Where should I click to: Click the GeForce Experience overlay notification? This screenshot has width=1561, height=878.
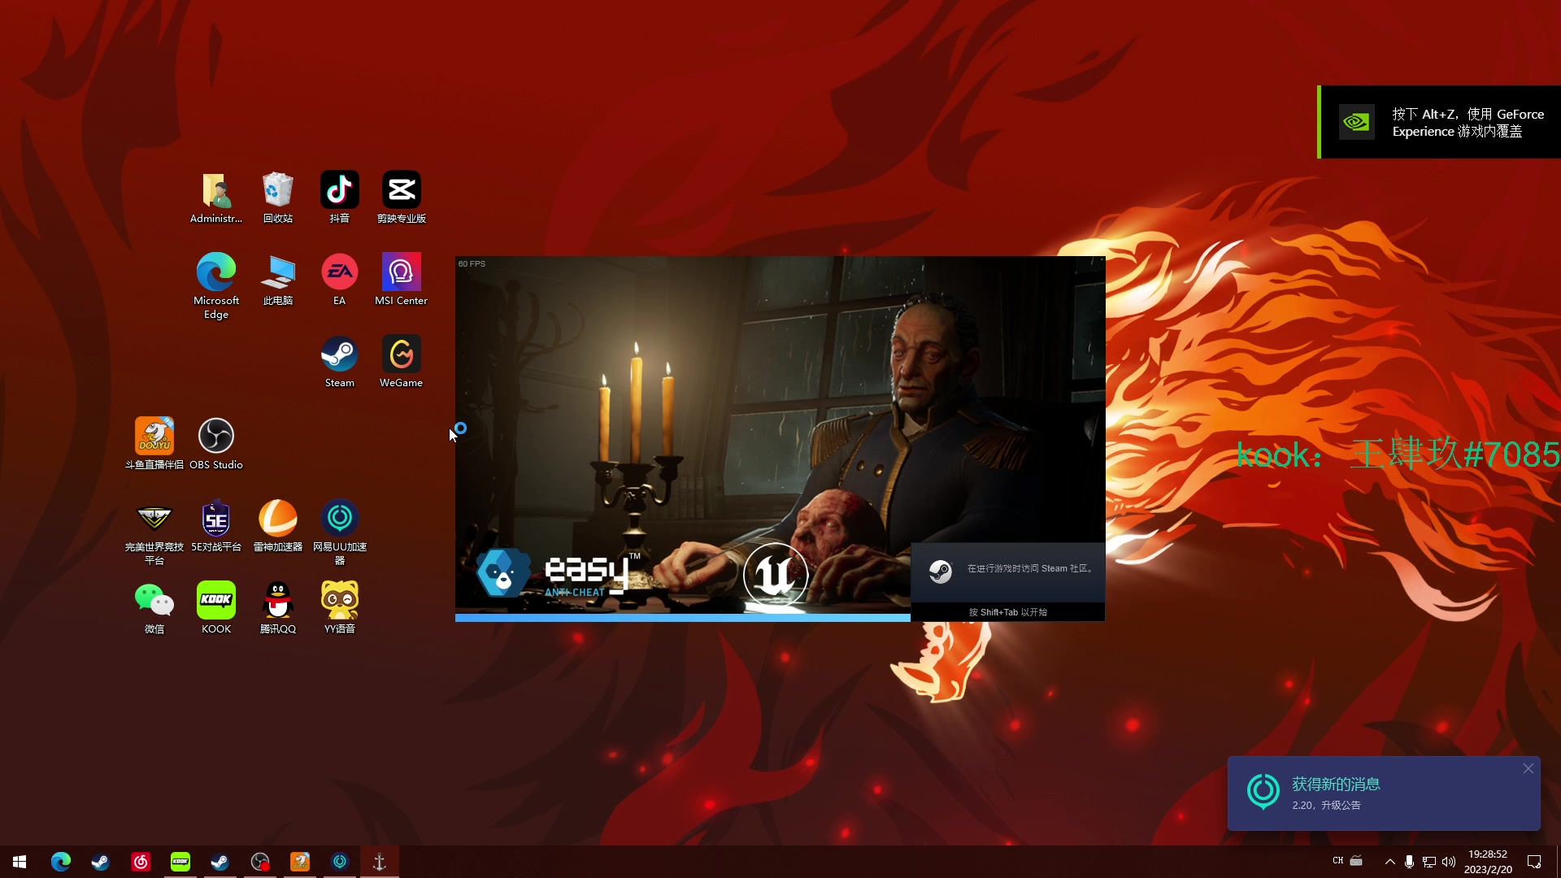[x=1439, y=122]
